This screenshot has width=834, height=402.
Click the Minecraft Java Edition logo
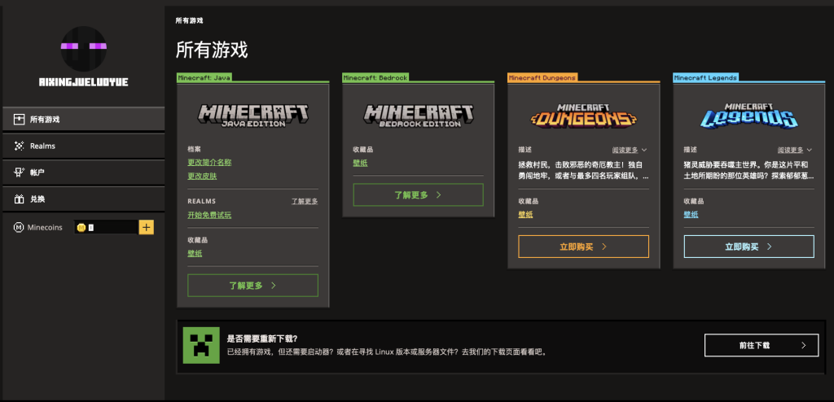252,115
